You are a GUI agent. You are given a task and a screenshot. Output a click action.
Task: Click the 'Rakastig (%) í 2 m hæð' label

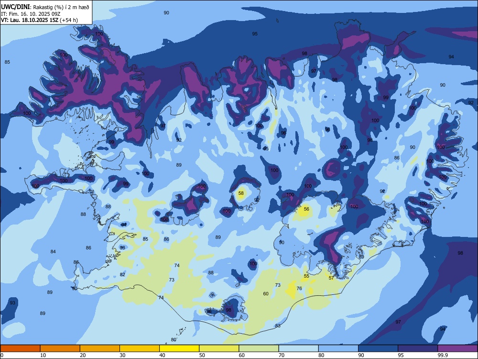coord(61,7)
